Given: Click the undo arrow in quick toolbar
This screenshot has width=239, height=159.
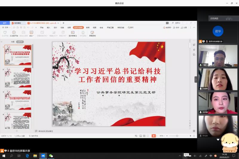Looking at the screenshot, I should point(28,27).
